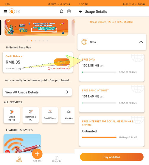Screen dimensions: 149x165
Task: Open Roaming & IDD service
Action: coord(31,115)
